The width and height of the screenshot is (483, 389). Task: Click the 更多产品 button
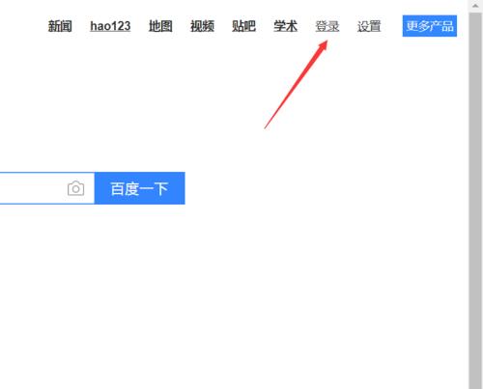pyautogui.click(x=430, y=26)
